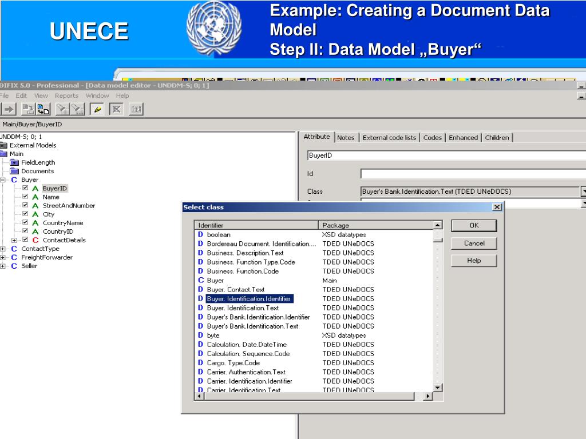Click the blue C icon beside FreightForwarder
The height and width of the screenshot is (439, 586).
[14, 257]
